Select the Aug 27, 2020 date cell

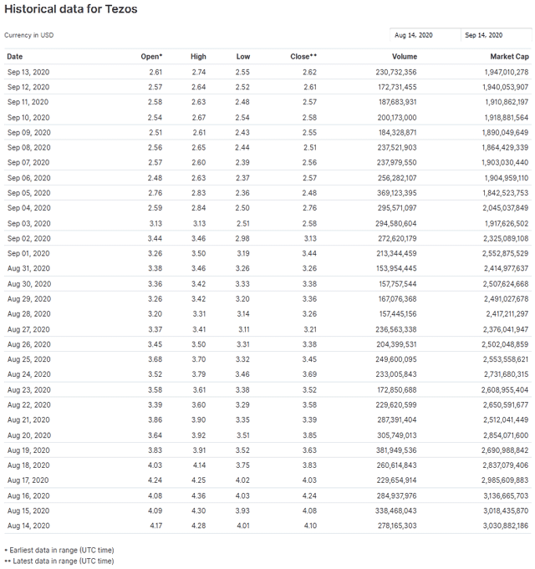(x=28, y=329)
